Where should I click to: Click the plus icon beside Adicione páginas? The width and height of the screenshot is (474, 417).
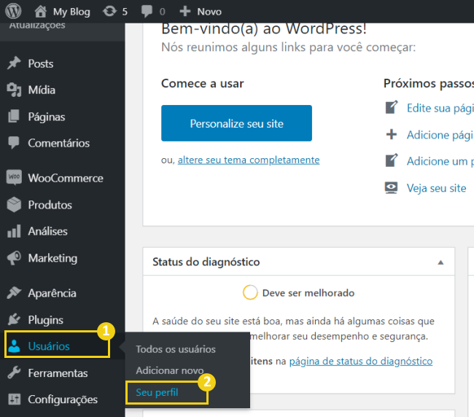(x=392, y=134)
